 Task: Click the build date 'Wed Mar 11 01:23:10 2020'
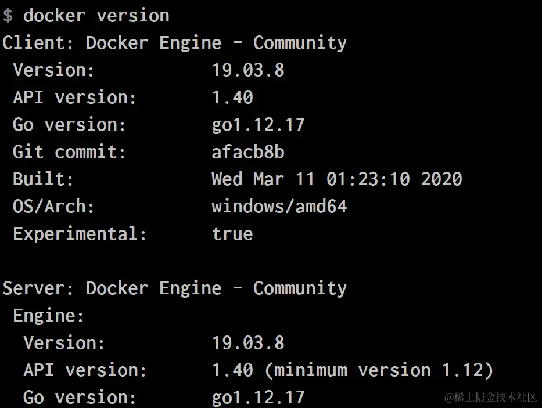(x=337, y=179)
